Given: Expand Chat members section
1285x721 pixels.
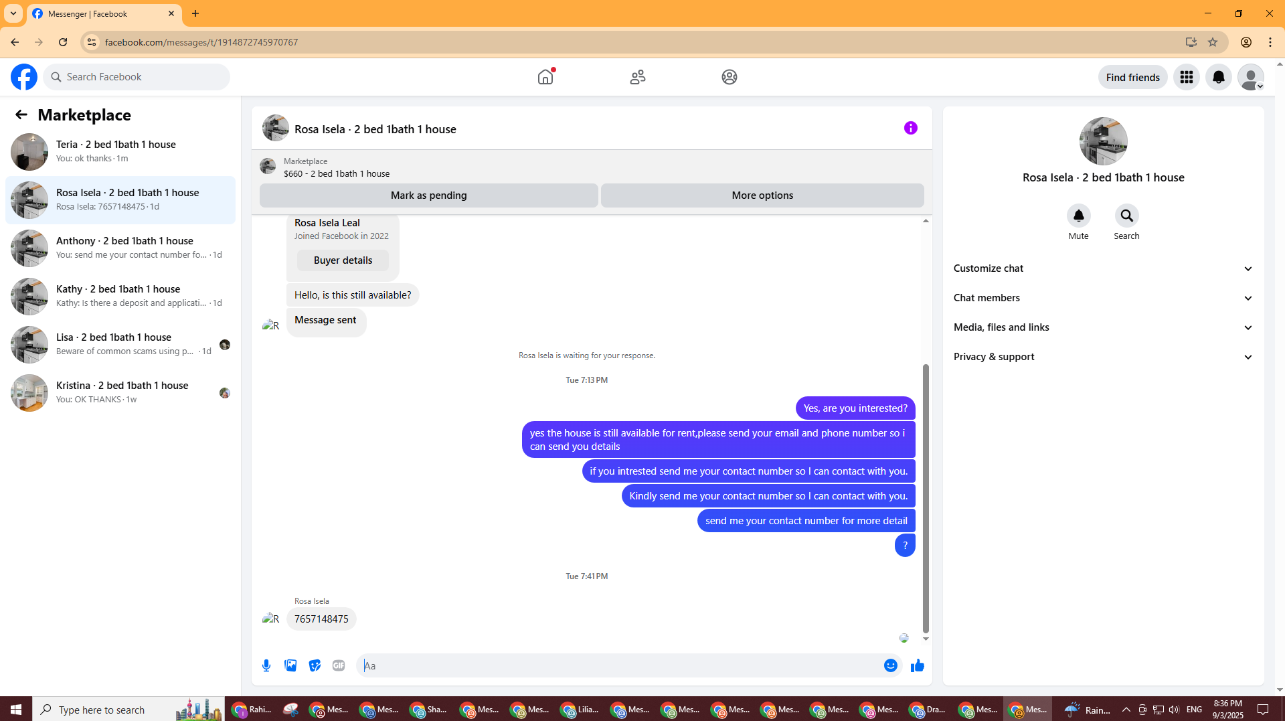Looking at the screenshot, I should (x=1103, y=298).
